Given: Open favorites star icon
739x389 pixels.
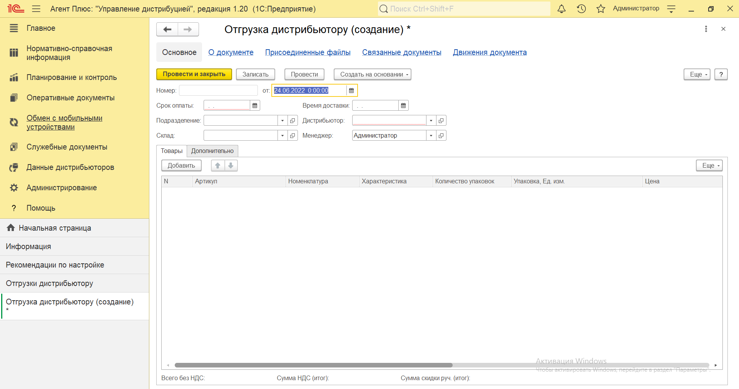Looking at the screenshot, I should coord(601,8).
